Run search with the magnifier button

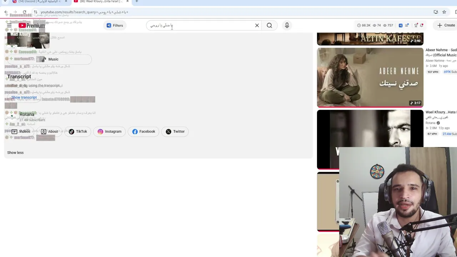[270, 25]
